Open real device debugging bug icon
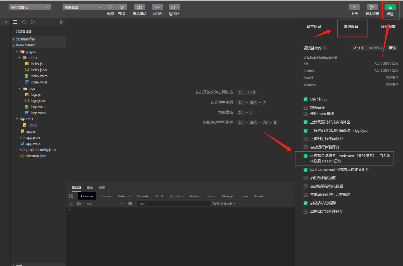The height and width of the screenshot is (266, 403). click(140, 7)
